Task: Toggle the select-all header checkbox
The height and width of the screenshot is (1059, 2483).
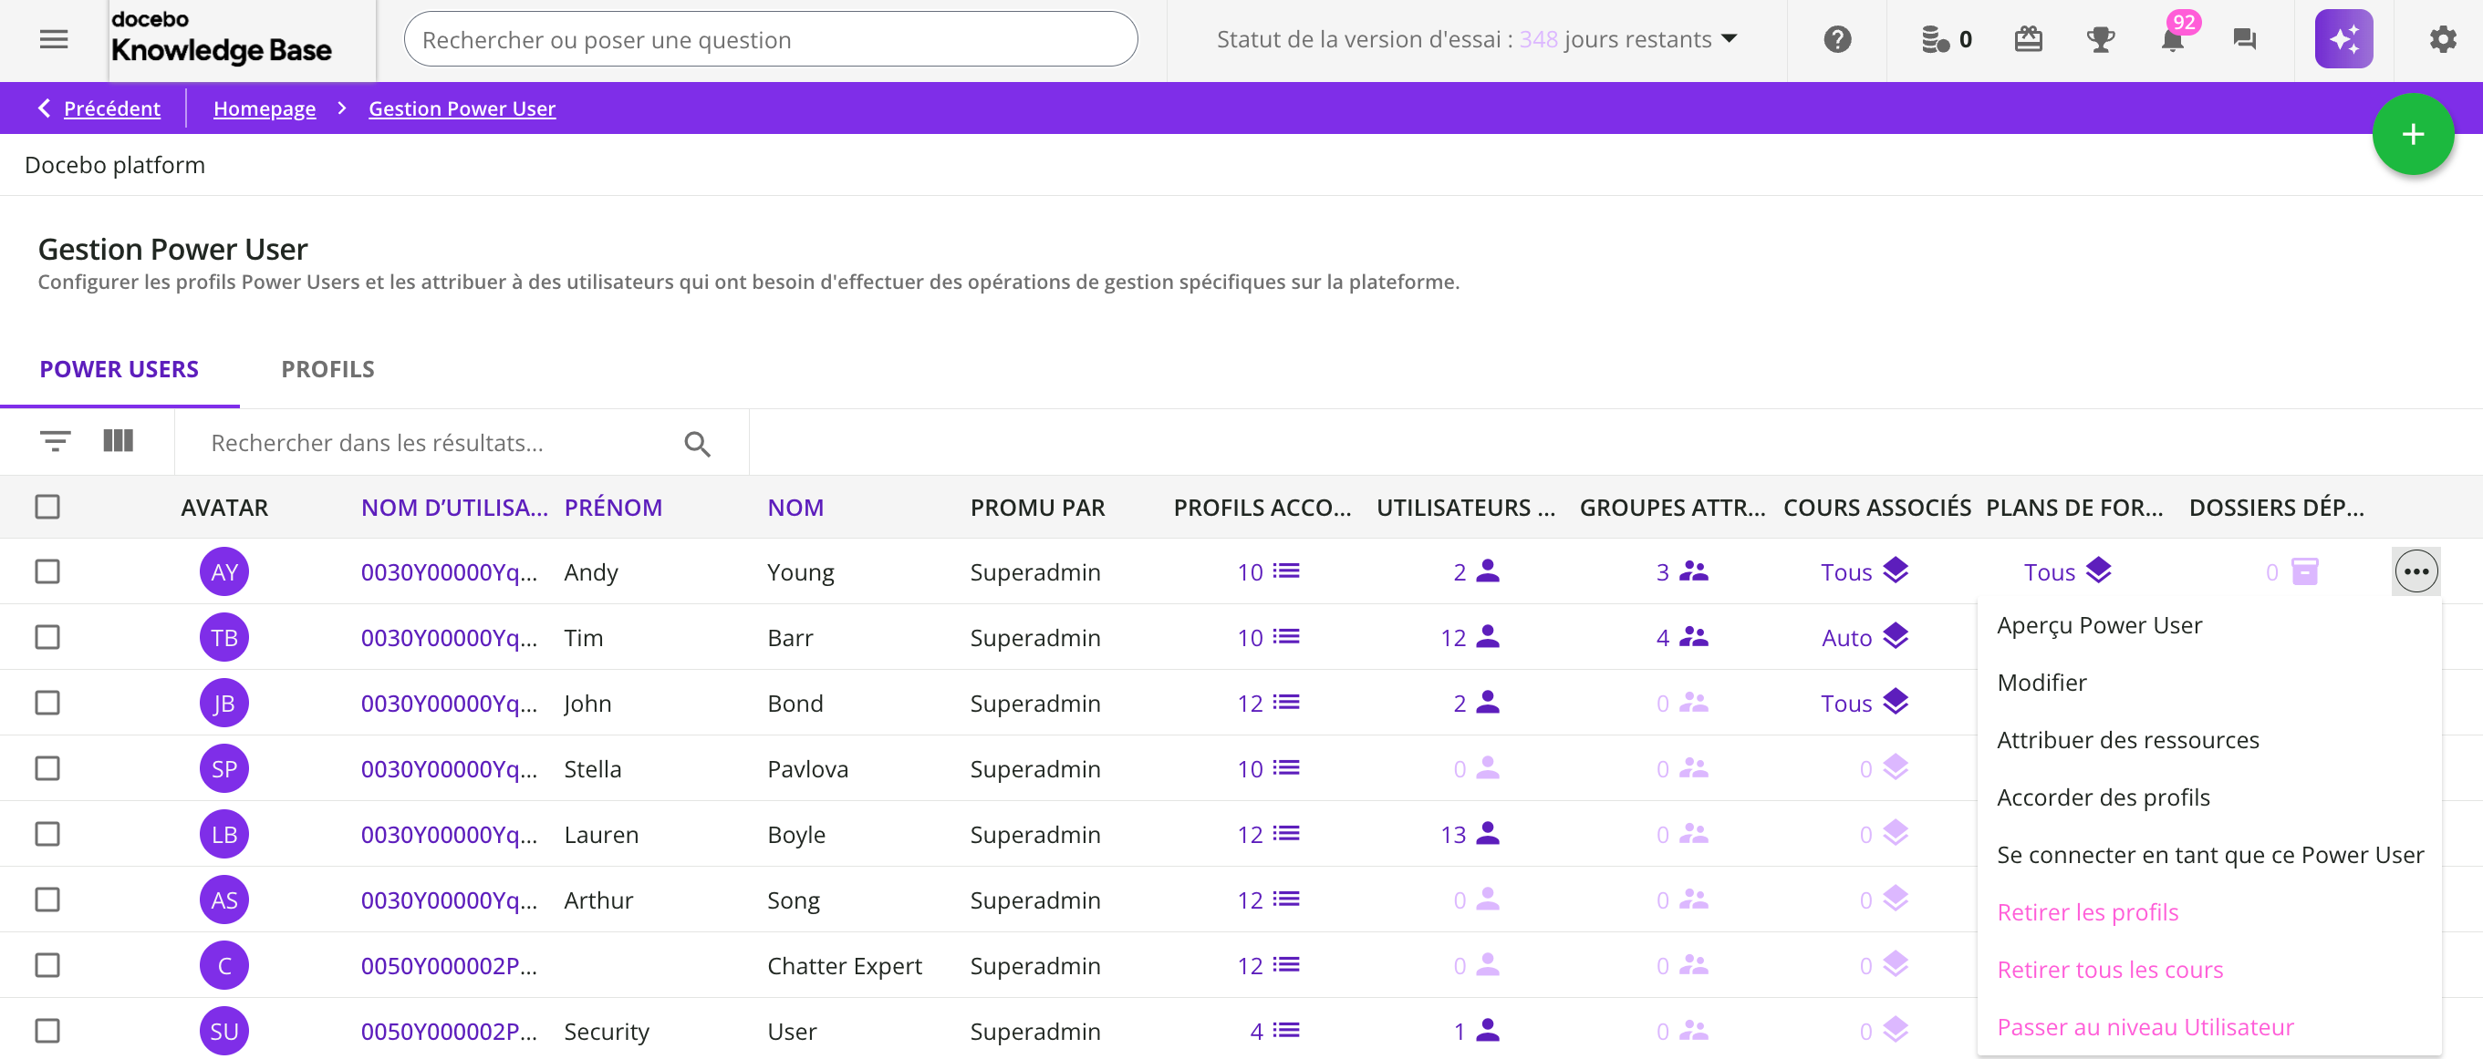Action: 47,508
